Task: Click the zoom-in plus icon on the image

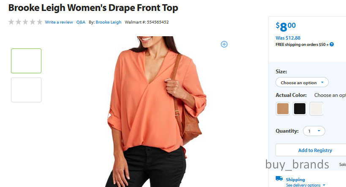Action: (224, 44)
